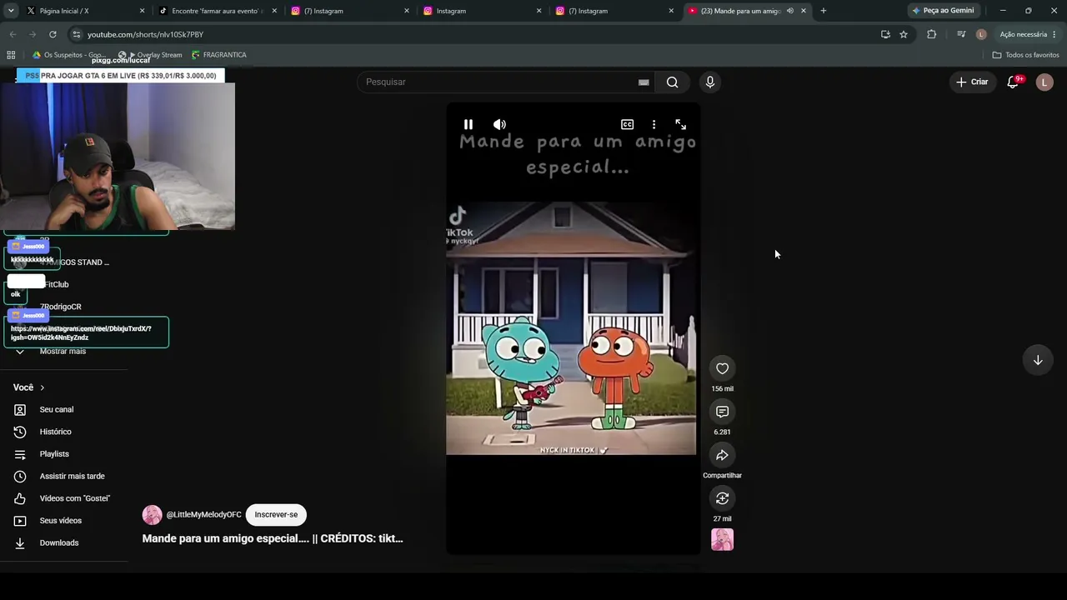Open Downloads in the sidebar
Viewport: 1067px width, 600px height.
click(58, 542)
